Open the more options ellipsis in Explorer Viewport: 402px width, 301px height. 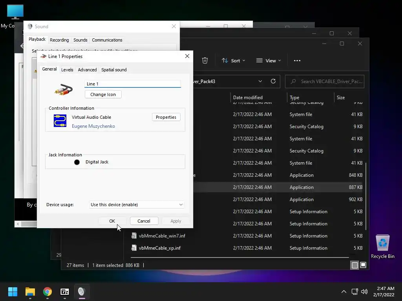click(297, 61)
